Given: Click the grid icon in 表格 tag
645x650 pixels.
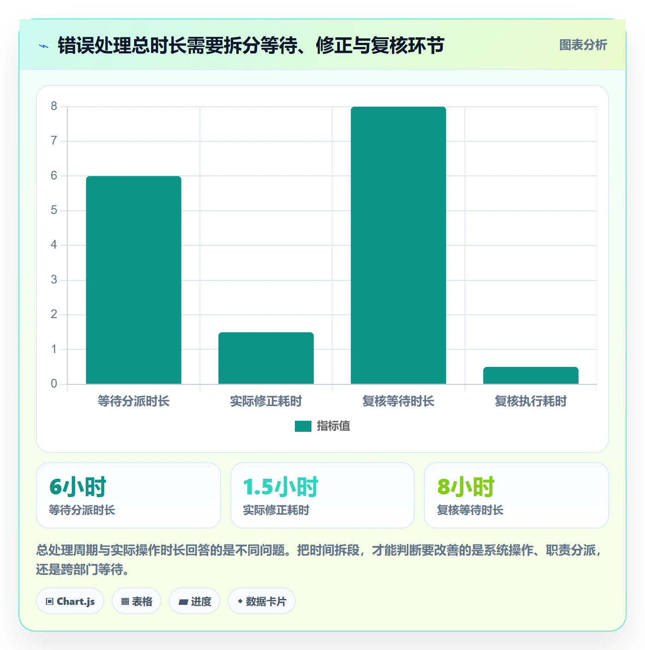Looking at the screenshot, I should pos(125,602).
